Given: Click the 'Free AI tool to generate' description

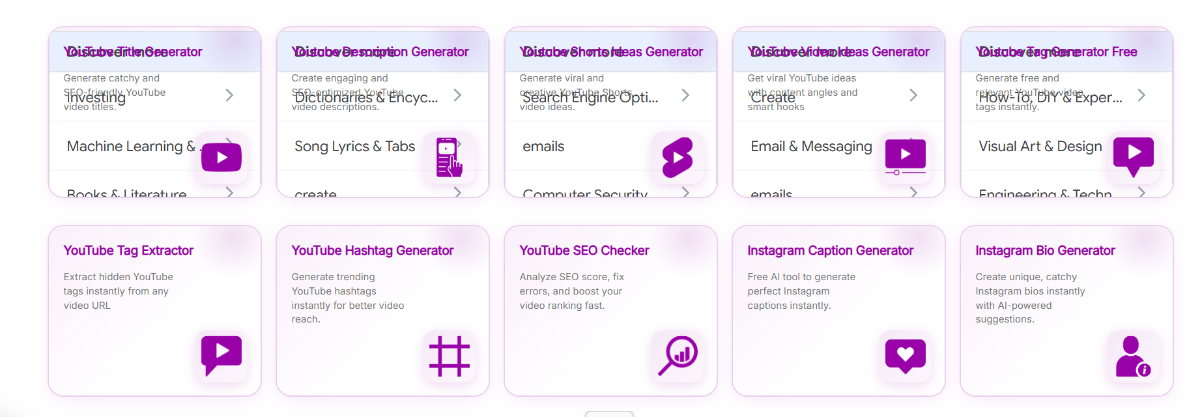Looking at the screenshot, I should tap(801, 291).
